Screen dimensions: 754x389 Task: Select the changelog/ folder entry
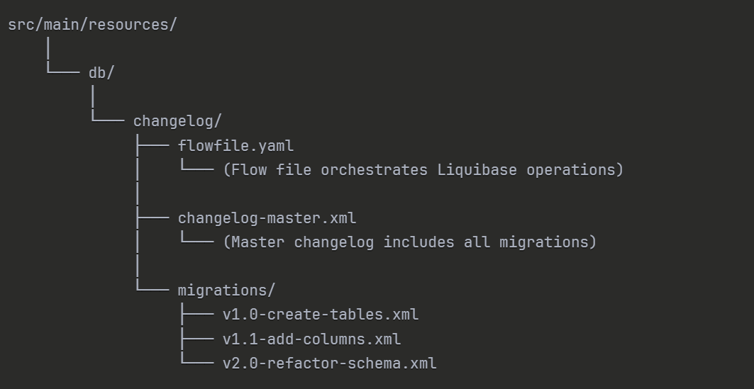coord(177,121)
